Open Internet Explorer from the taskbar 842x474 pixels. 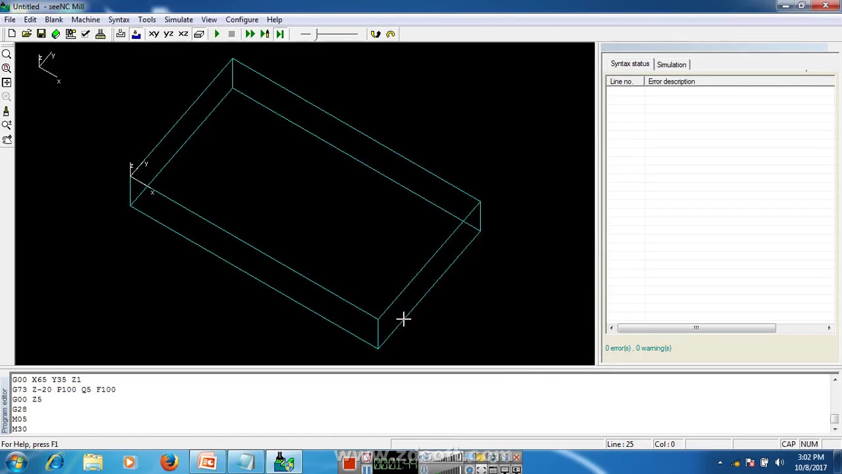pyautogui.click(x=55, y=462)
